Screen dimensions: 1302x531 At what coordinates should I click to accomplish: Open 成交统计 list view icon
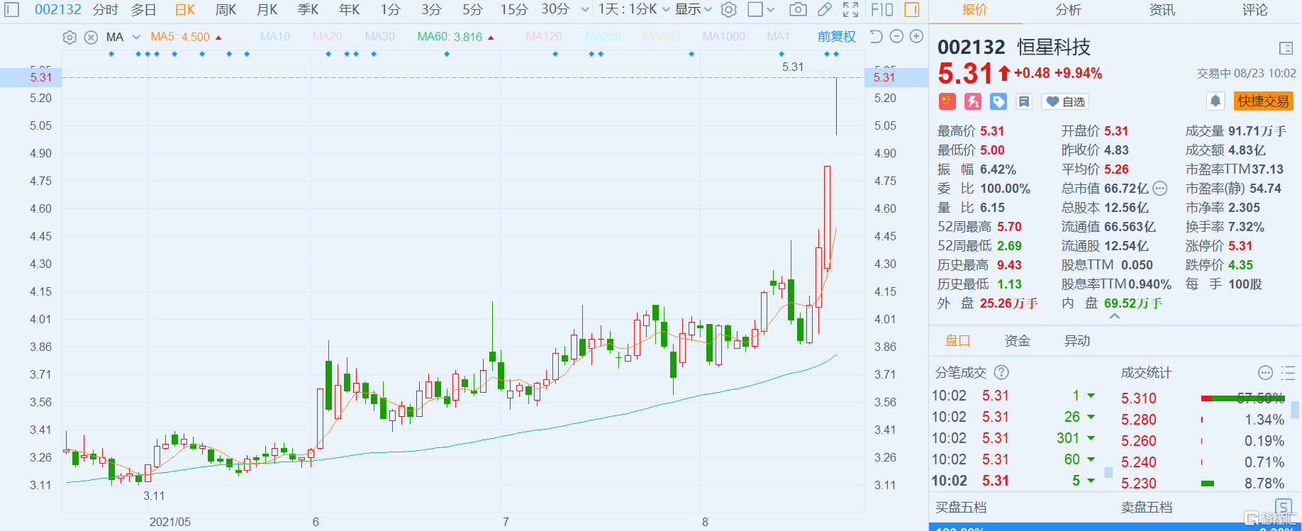(1288, 372)
